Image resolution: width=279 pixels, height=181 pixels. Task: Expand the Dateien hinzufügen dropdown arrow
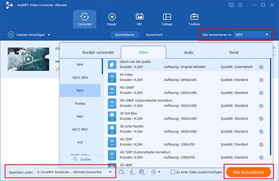[49, 35]
